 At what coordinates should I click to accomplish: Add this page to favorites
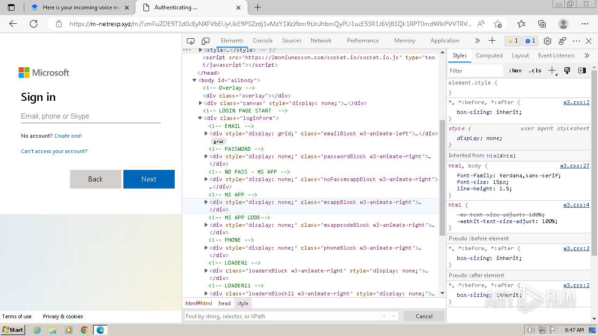click(x=498, y=24)
